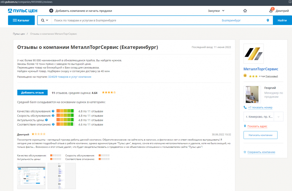This screenshot has width=292, height=191.
Task: Click the phone icon near показать номер
Action: tap(245, 107)
